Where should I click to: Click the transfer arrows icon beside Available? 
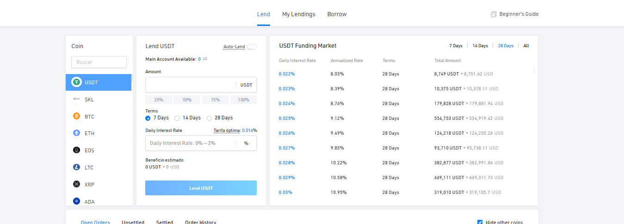click(x=205, y=59)
